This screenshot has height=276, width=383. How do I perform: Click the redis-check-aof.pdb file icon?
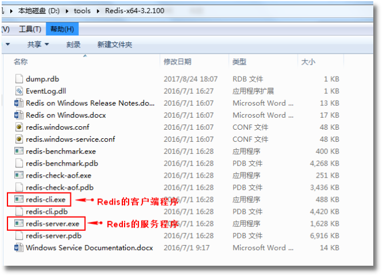tap(19, 187)
